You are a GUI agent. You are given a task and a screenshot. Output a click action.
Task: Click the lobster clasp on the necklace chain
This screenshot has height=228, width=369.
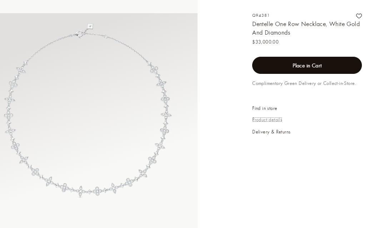(80, 34)
